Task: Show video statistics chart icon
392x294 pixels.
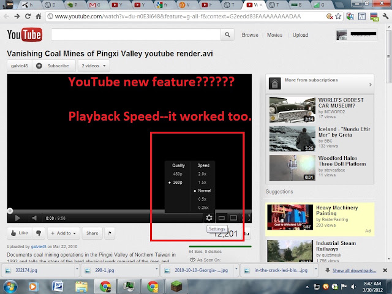Action: [247, 234]
